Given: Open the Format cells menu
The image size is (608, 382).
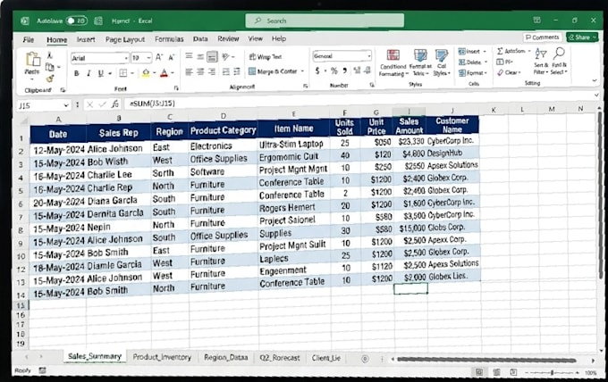Looking at the screenshot, I should [x=471, y=73].
